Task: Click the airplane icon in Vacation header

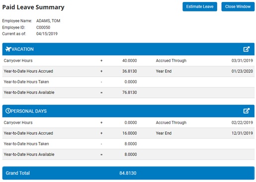Action: click(8, 49)
